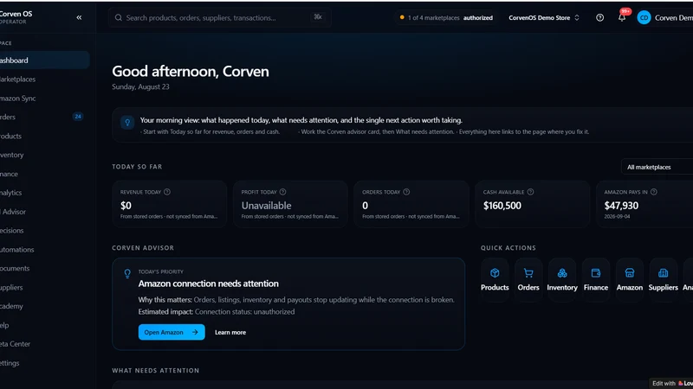Click info icon beside Cash Available

(x=530, y=192)
